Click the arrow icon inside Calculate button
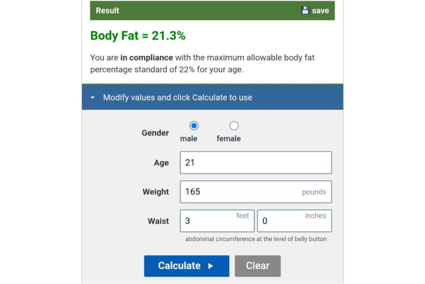The width and height of the screenshot is (425, 284). 211,266
